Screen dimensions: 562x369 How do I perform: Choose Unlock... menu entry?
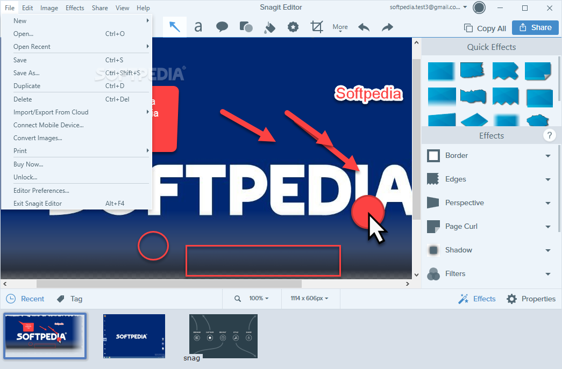(77, 177)
